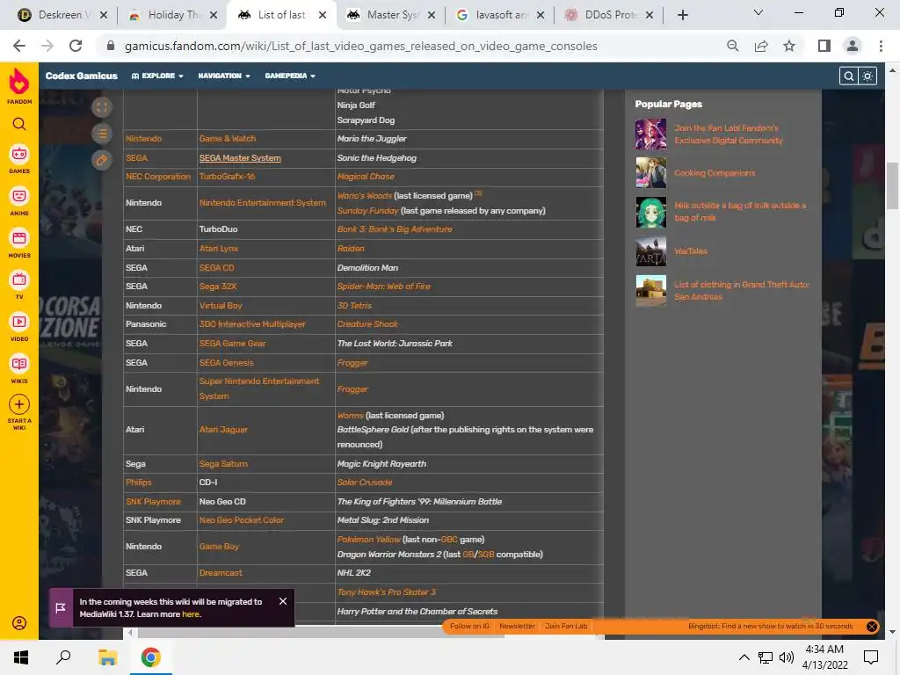Open the Windows Start menu
The image size is (900, 675).
21,657
